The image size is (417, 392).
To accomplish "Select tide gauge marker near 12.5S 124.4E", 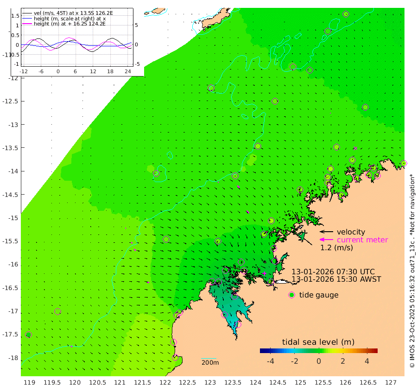I will point(275,101).
